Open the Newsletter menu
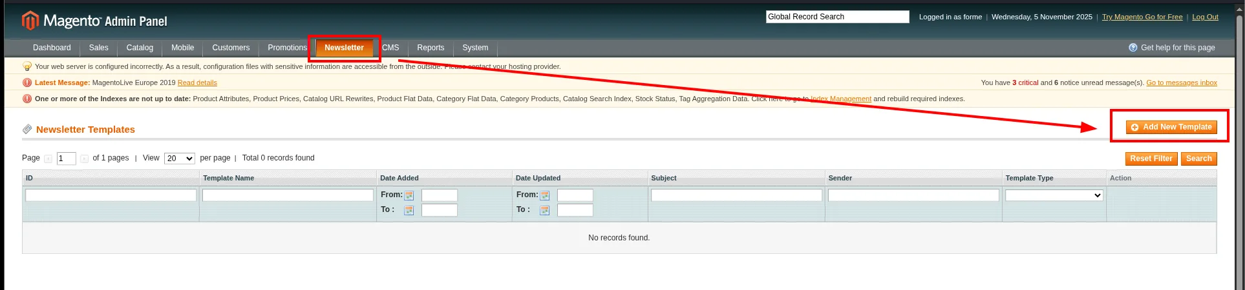The image size is (1245, 290). point(345,48)
